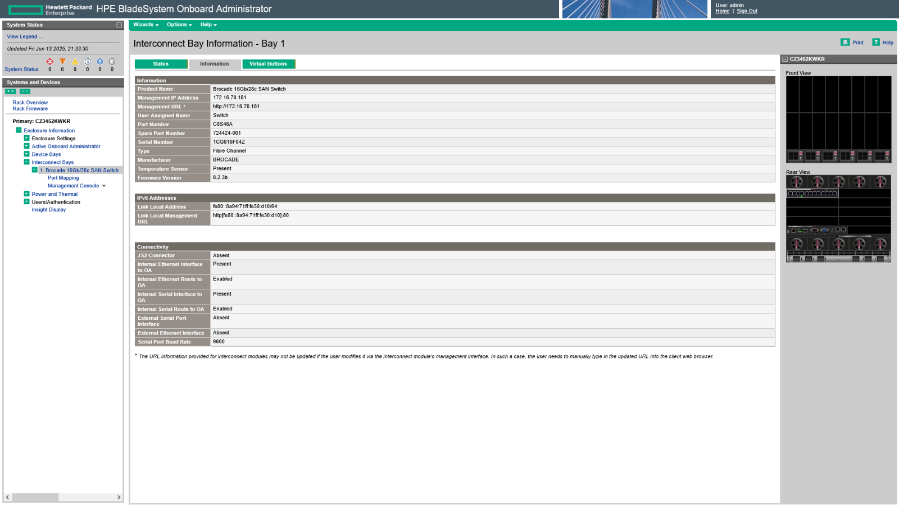Open the Rack Firmware link
This screenshot has height=505, width=899.
[30, 109]
